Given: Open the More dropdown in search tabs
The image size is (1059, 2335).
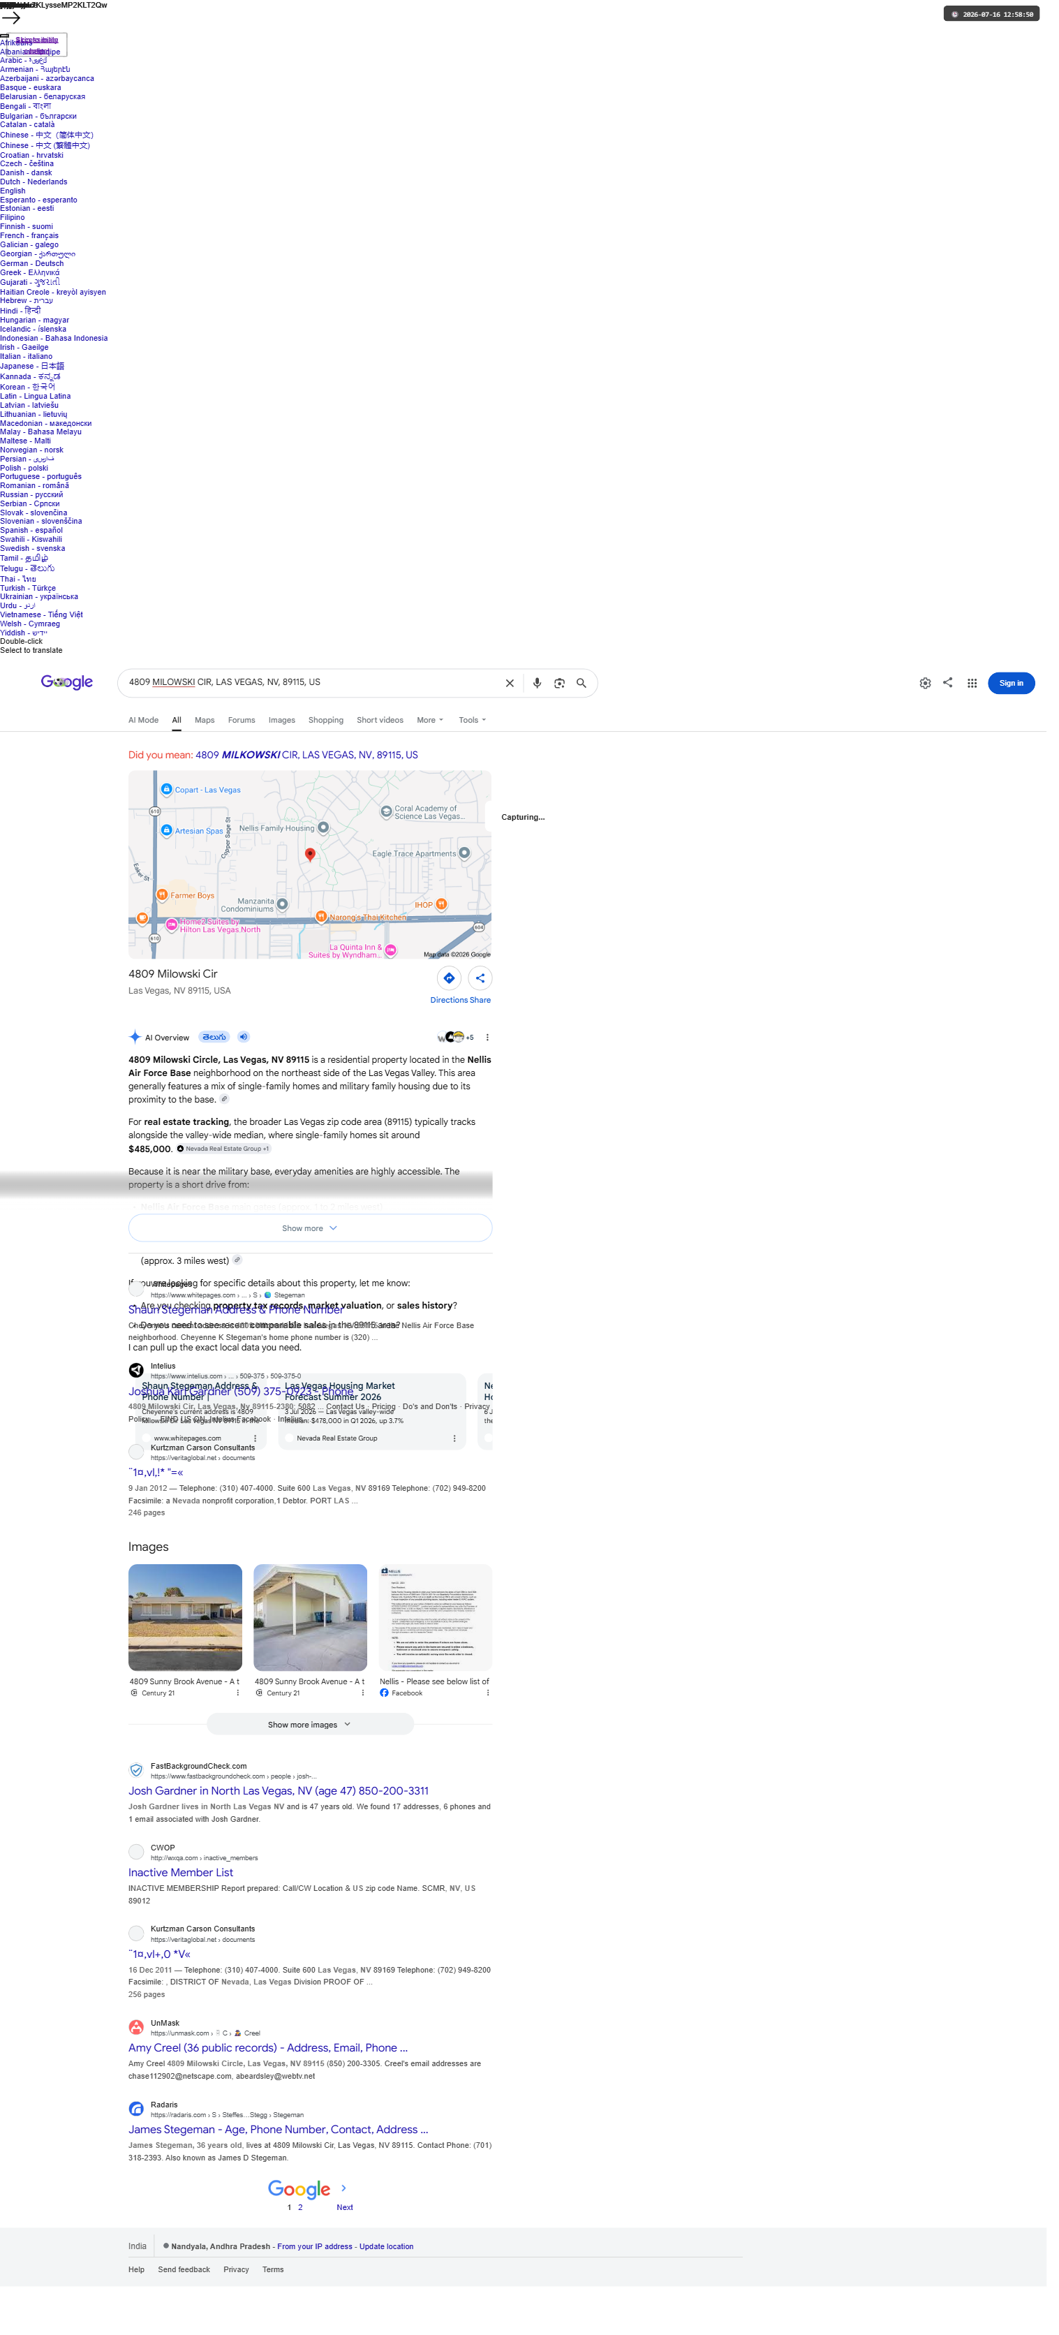Looking at the screenshot, I should coord(435,729).
